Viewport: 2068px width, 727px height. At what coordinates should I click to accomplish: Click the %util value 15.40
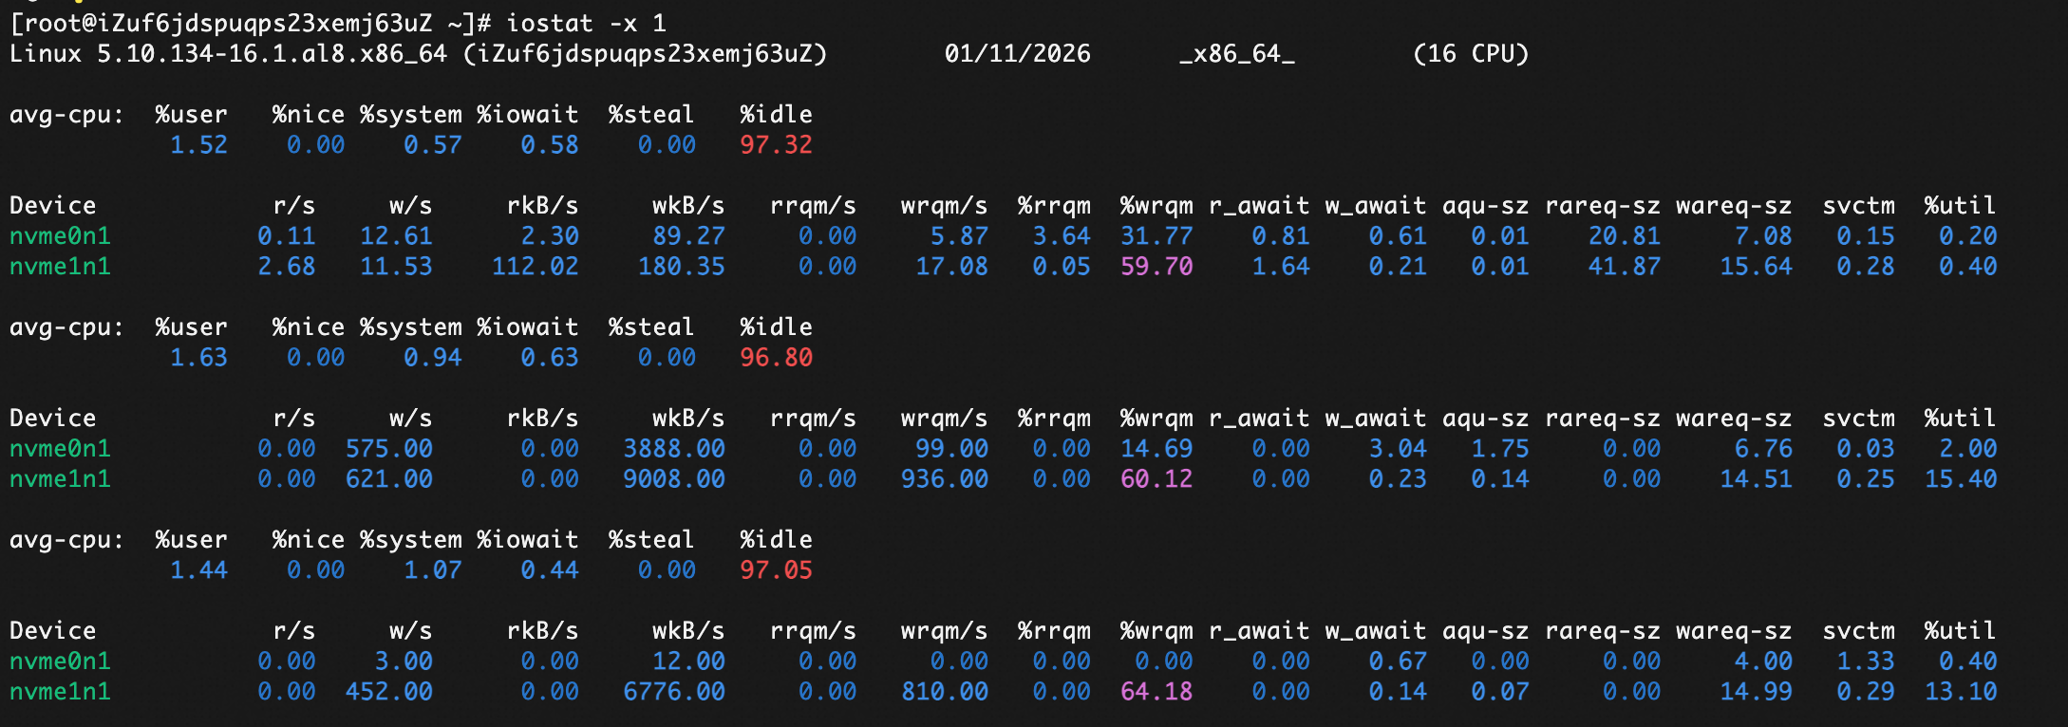(1960, 479)
